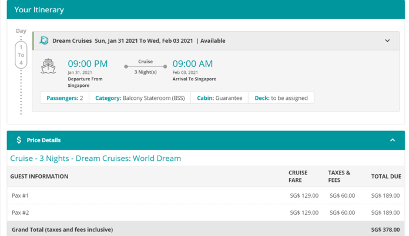The image size is (409, 236).
Task: Click the Available status text
Action: click(x=213, y=41)
